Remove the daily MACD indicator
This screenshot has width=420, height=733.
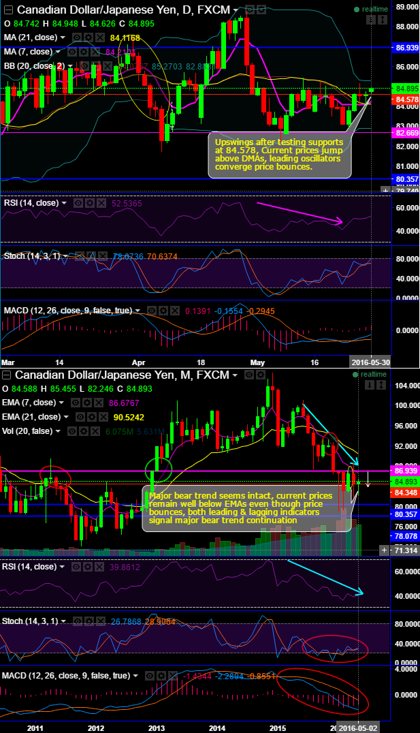point(174,311)
